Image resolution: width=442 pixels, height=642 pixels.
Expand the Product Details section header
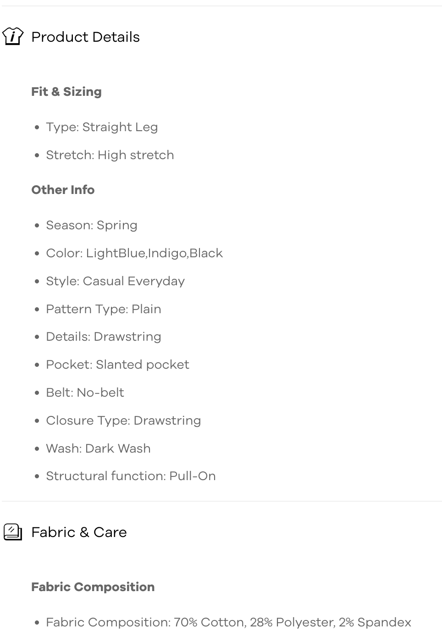pos(85,37)
